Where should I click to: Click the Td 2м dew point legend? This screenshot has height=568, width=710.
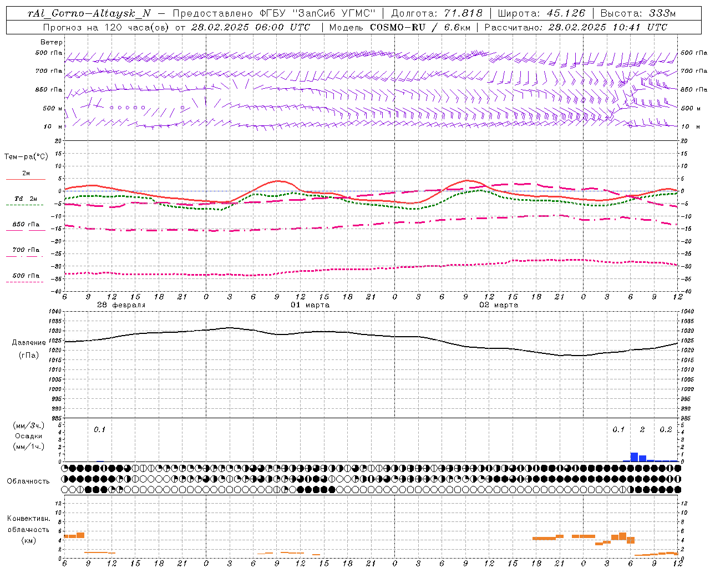[x=26, y=199]
